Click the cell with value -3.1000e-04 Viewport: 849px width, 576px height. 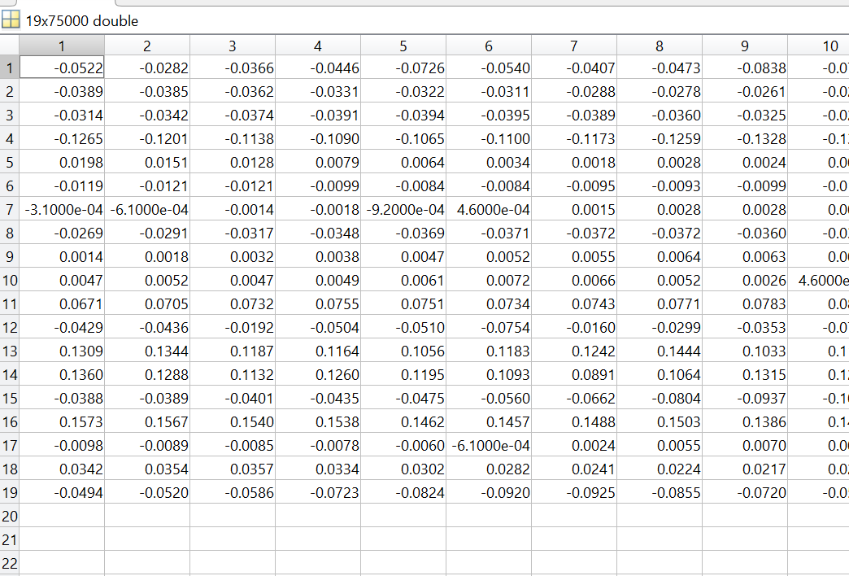[x=62, y=209]
